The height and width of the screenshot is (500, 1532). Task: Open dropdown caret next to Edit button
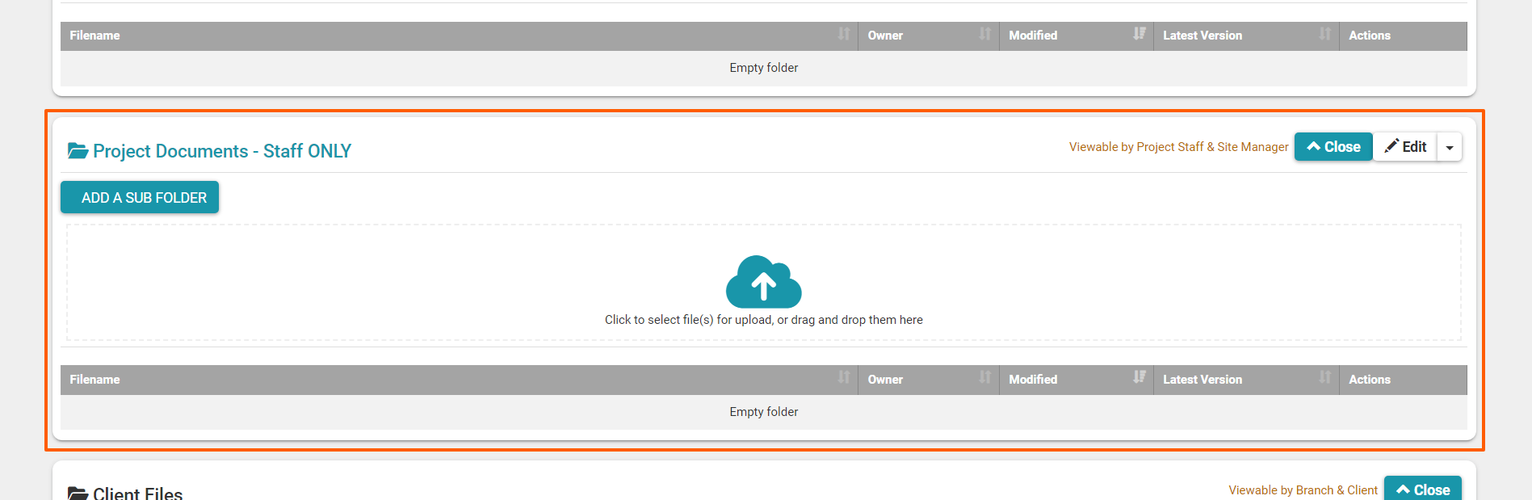[1450, 147]
